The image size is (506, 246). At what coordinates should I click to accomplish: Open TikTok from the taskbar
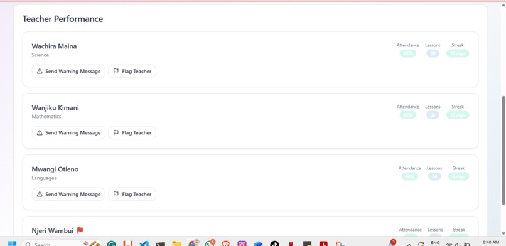pos(274,244)
